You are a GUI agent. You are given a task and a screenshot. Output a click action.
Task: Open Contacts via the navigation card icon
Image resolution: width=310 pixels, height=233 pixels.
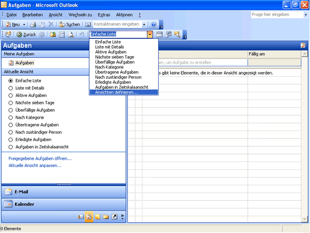80,217
